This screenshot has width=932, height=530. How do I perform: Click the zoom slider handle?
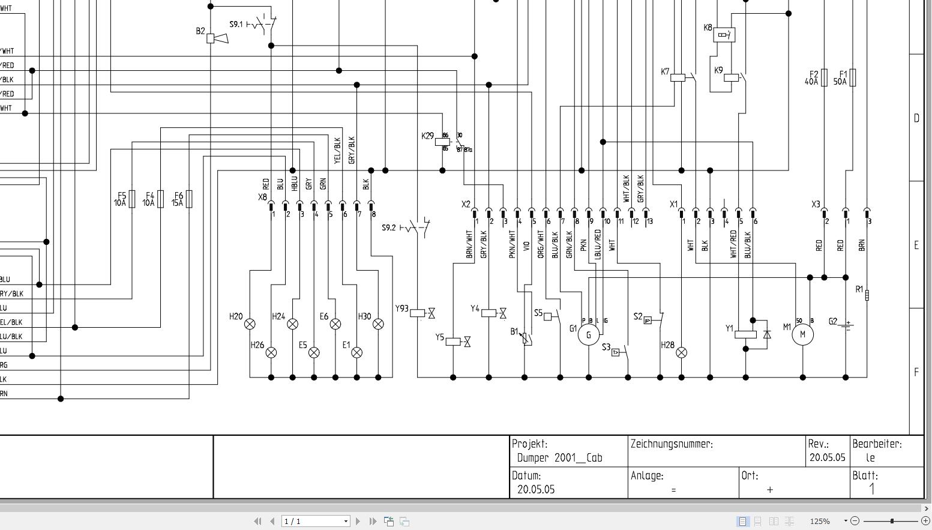892,521
